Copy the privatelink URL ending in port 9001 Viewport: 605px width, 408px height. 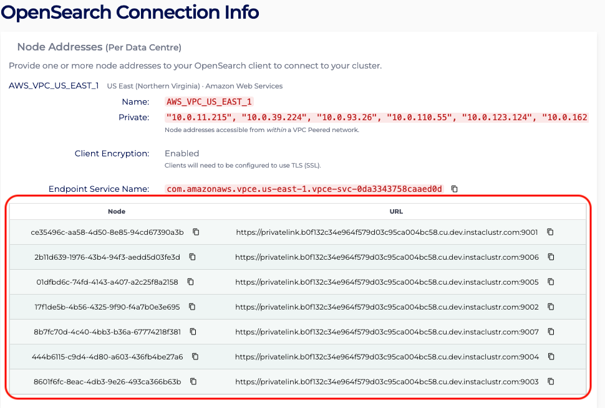[x=550, y=232]
